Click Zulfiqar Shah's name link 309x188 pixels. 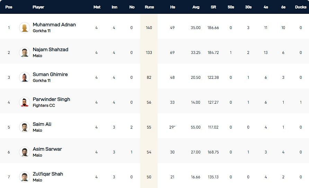tap(48, 174)
